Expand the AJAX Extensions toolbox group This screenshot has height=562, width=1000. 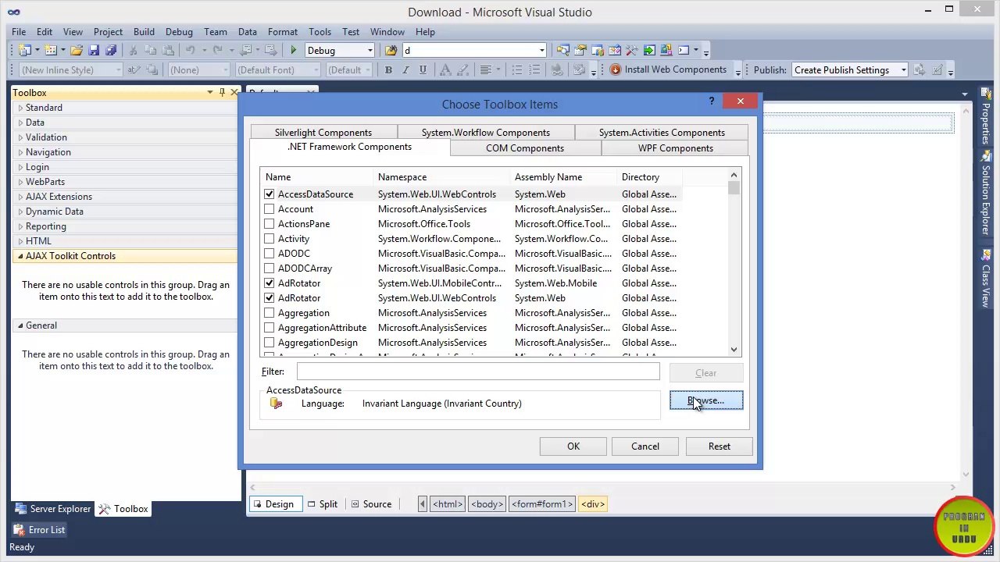tap(20, 197)
